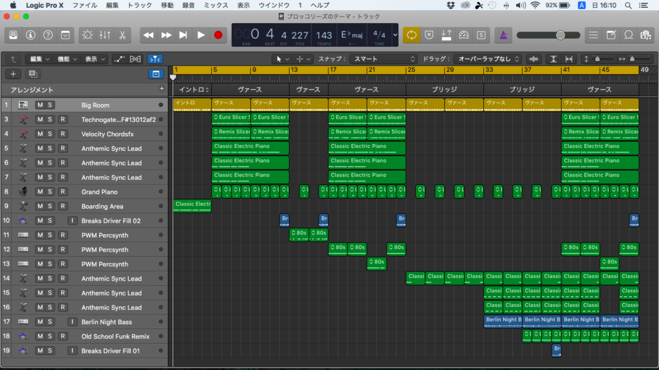Toggle the global tracks button
This screenshot has width=659, height=370.
coord(156,74)
